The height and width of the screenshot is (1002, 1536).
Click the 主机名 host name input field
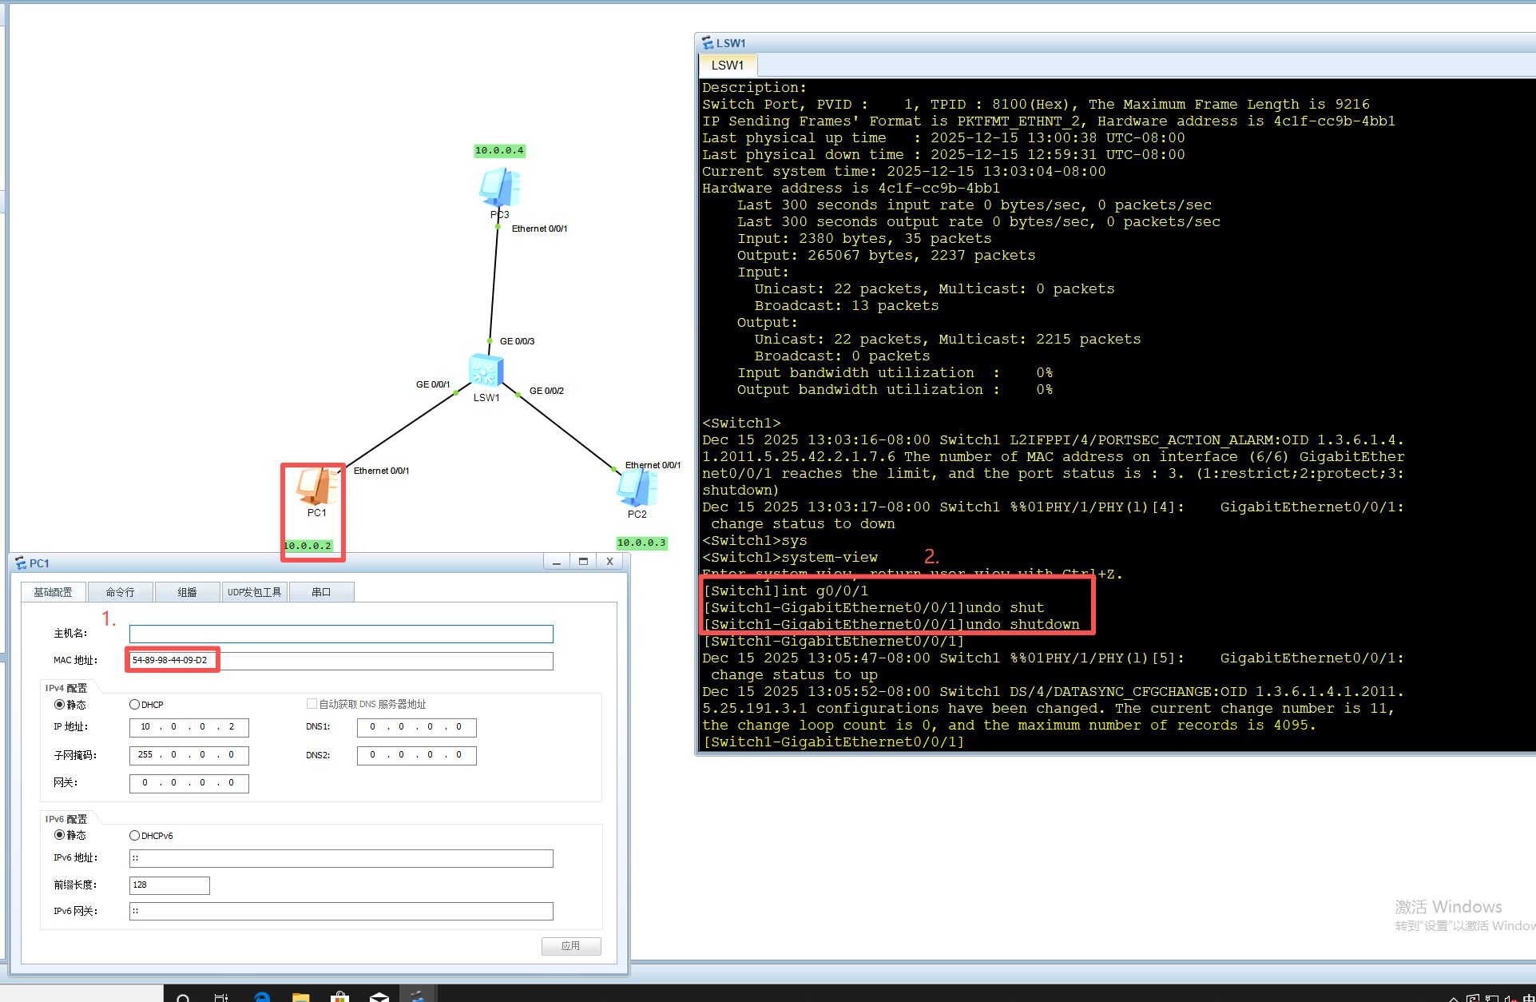(341, 634)
